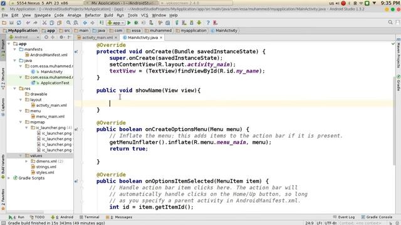401x225 pixels.
Task: Click the Replace toolbar icon
Action: pos(76,22)
